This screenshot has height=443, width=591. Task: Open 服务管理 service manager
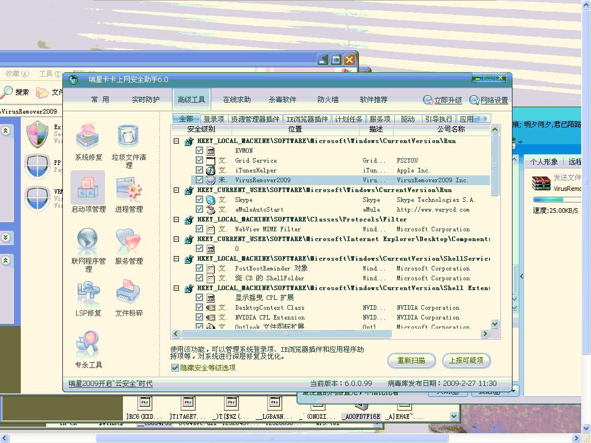click(x=129, y=246)
